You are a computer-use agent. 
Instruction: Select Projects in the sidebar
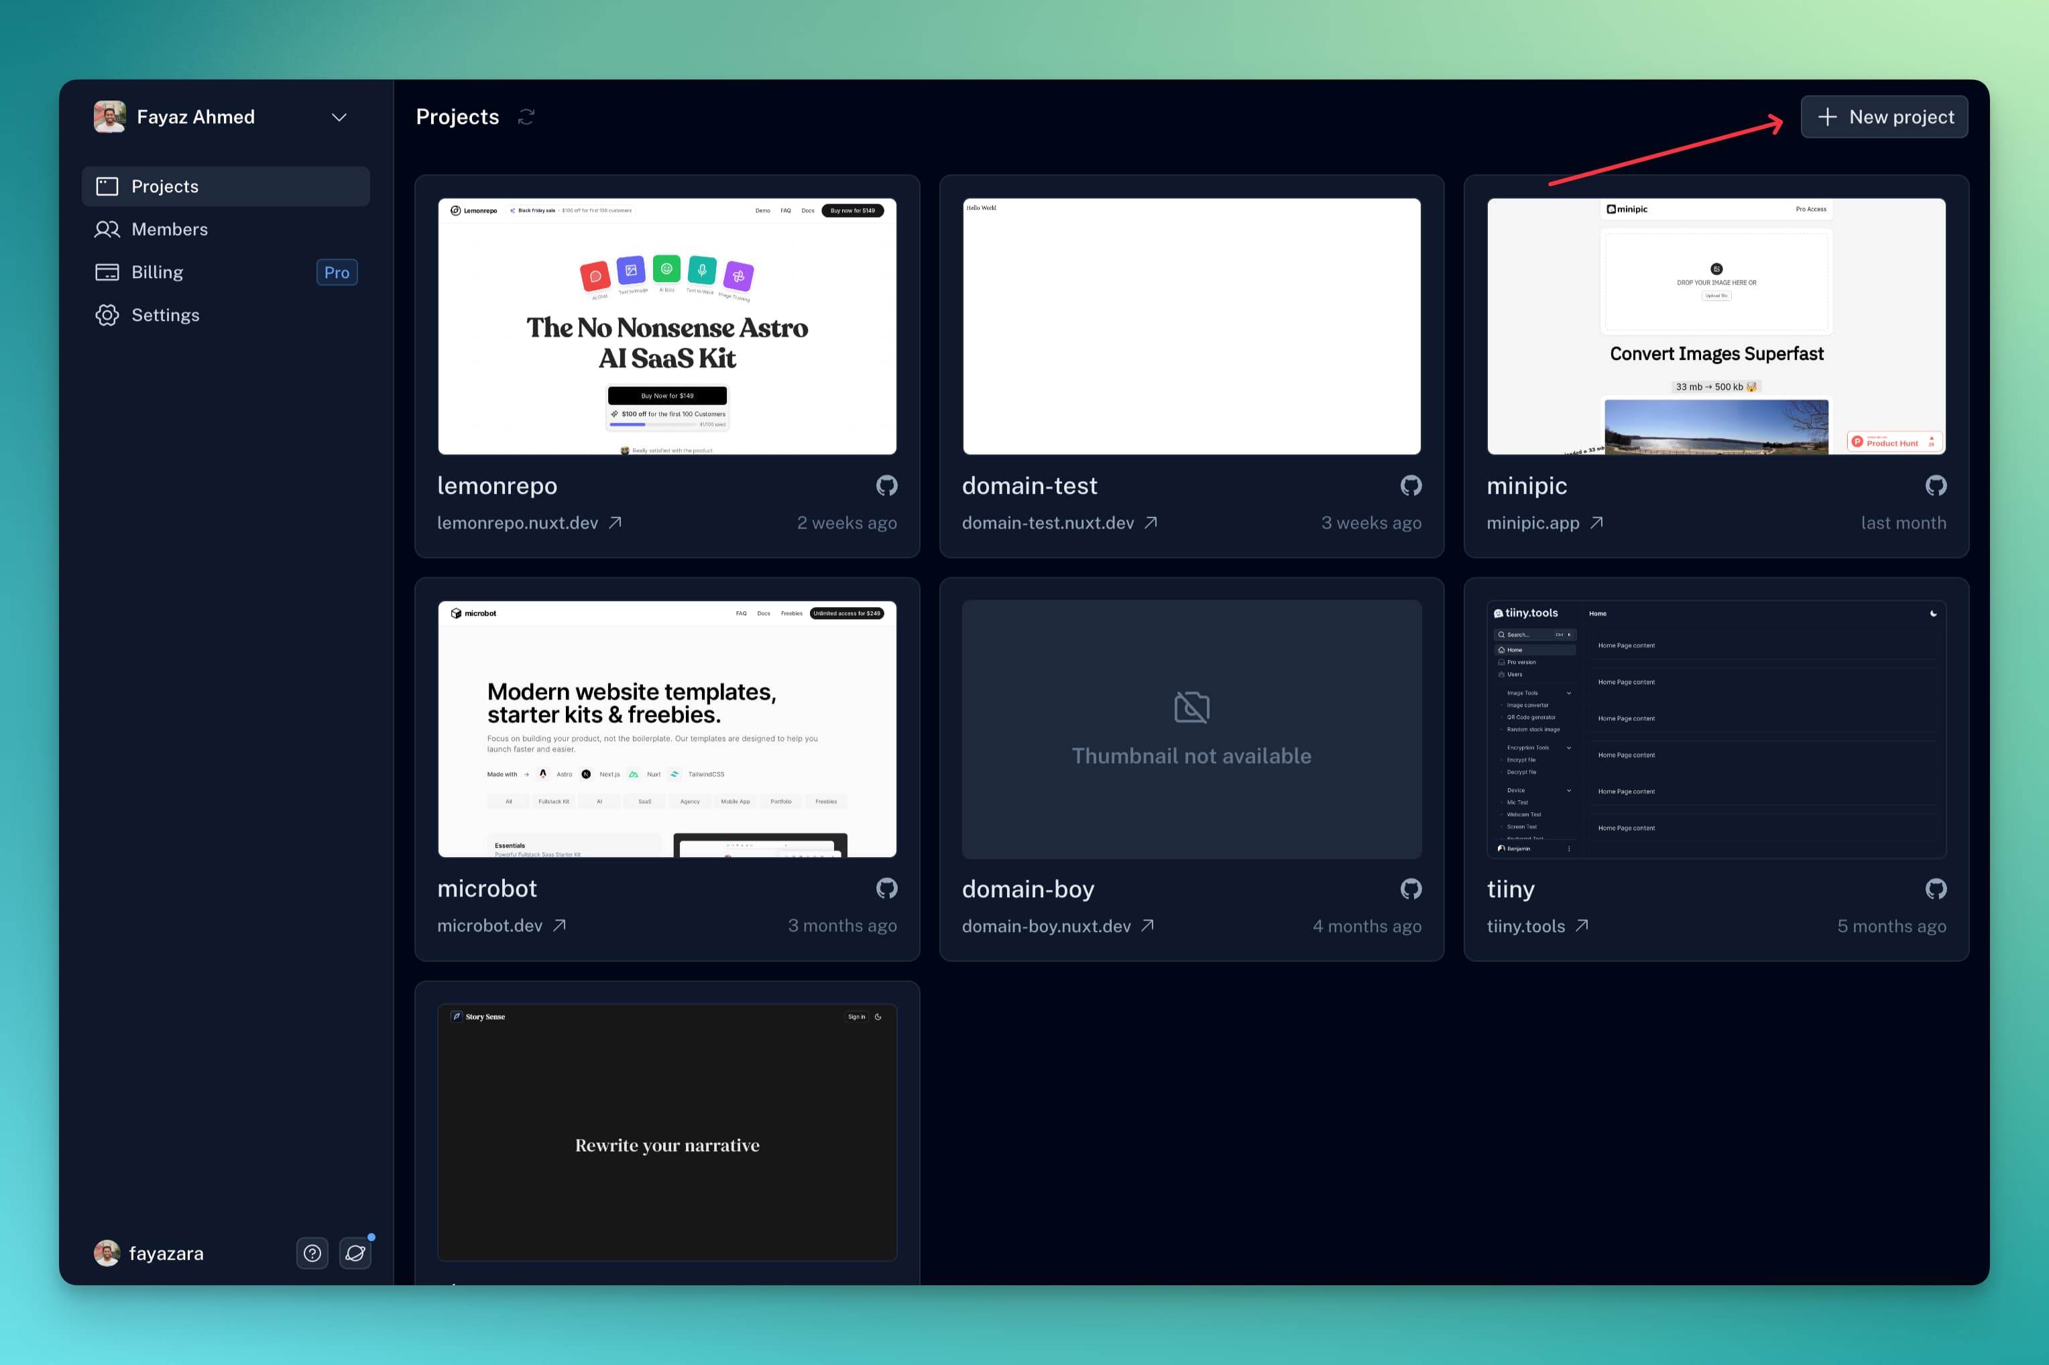[164, 186]
